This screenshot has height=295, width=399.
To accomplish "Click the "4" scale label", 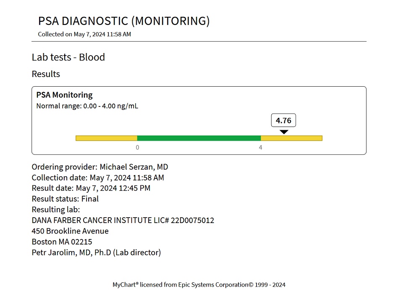I will click(x=260, y=148).
